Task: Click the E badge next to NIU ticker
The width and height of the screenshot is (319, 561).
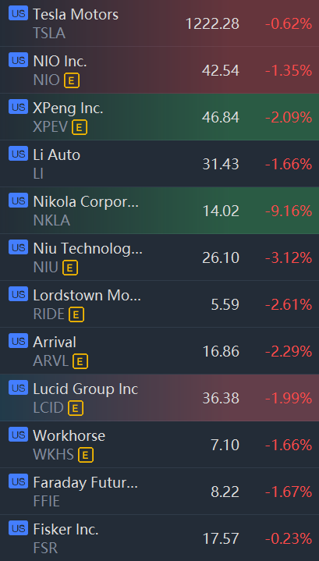Action: click(x=70, y=268)
